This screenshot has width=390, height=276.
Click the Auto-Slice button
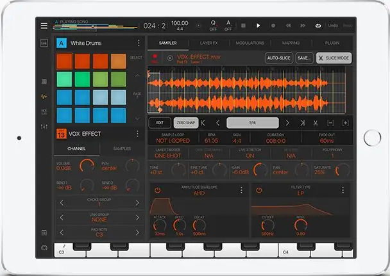(279, 58)
